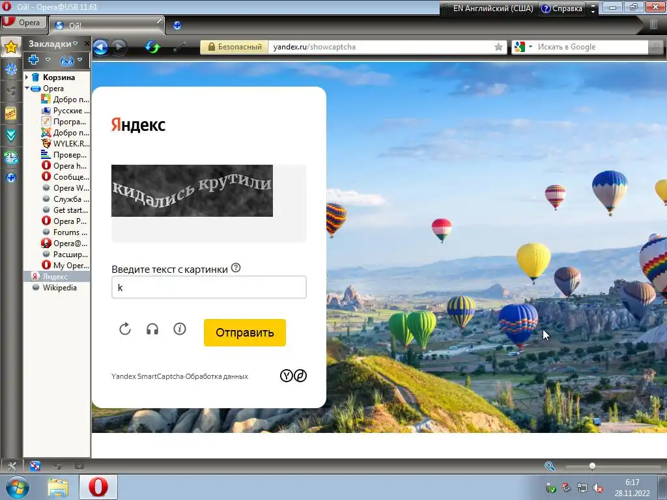Viewport: 667px width, 500px height.
Task: Open Bookmarks panel star icon
Action: pyautogui.click(x=11, y=47)
